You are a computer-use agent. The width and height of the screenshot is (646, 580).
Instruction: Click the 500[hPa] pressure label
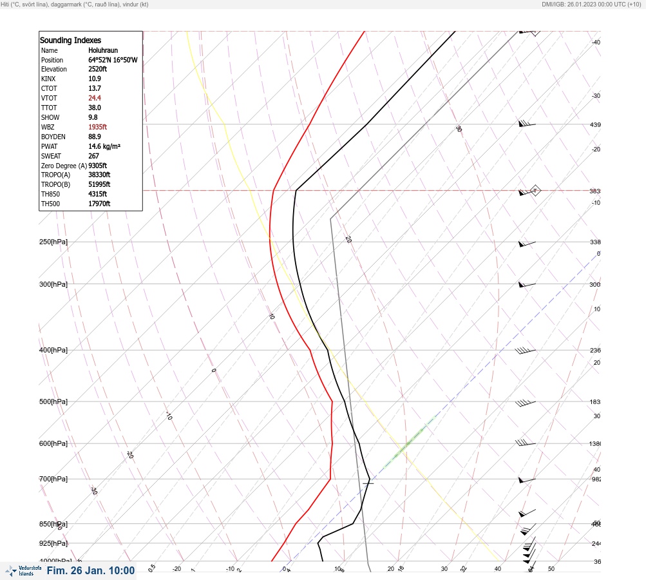click(x=53, y=401)
